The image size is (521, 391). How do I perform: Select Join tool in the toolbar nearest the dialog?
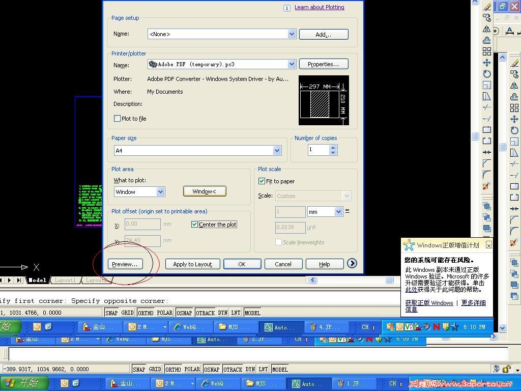(x=487, y=152)
